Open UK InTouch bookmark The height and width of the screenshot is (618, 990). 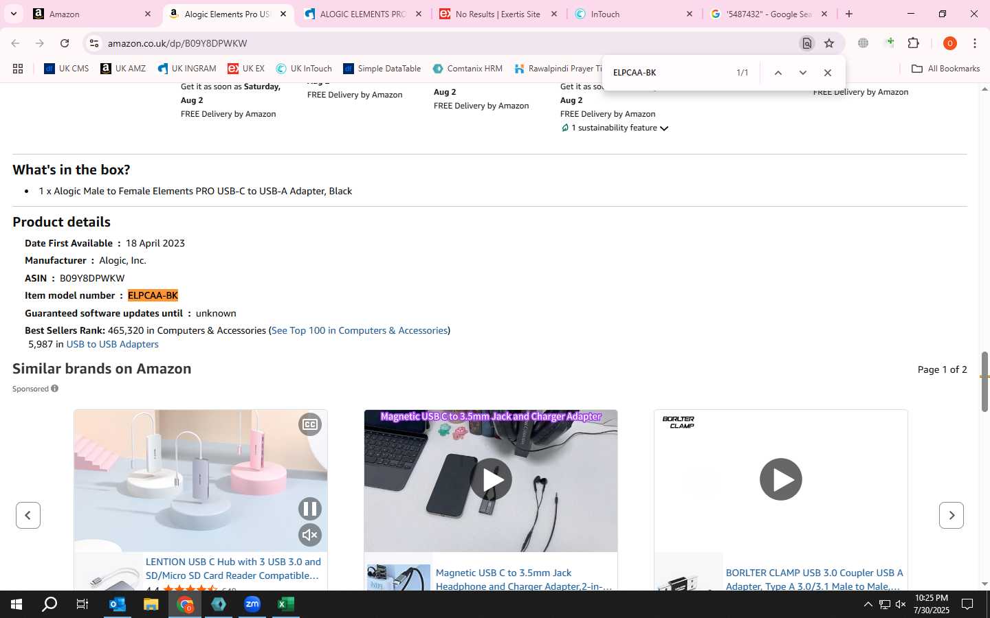point(304,69)
